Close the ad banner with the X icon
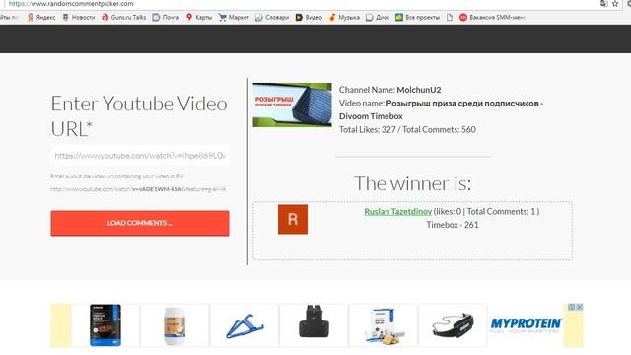This screenshot has height=355, width=631. (580, 307)
